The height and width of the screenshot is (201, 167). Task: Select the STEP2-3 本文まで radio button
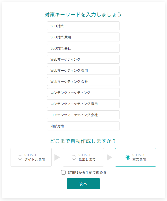pos(128,157)
